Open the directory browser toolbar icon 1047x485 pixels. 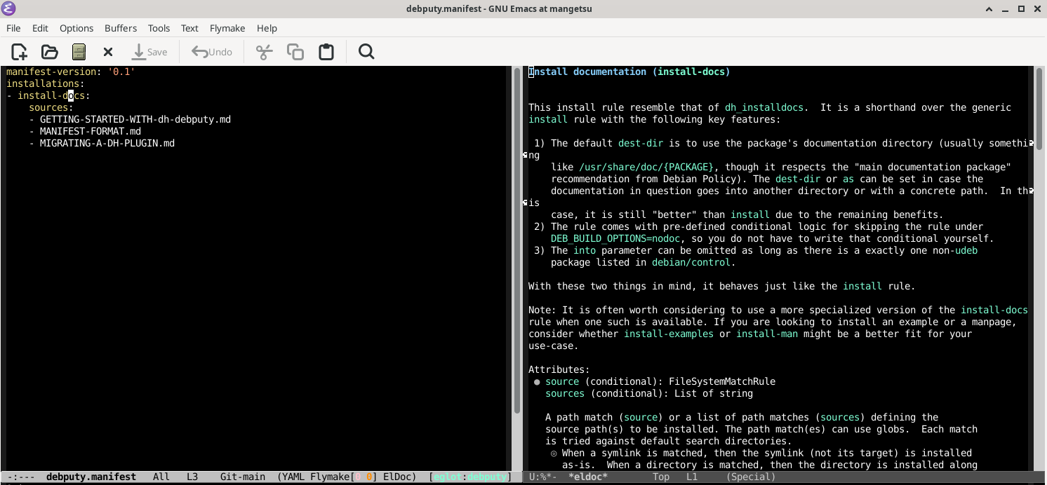coord(79,52)
